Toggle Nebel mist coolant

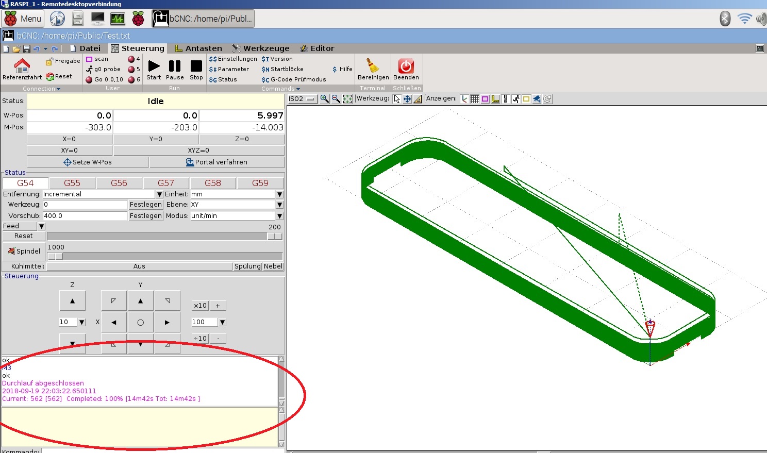(273, 266)
